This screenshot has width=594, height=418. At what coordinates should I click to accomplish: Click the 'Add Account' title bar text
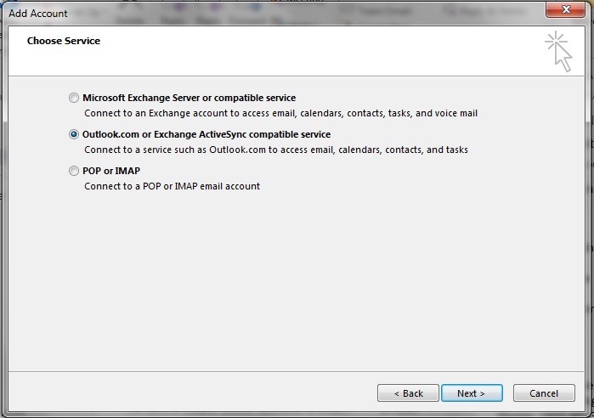coord(38,14)
